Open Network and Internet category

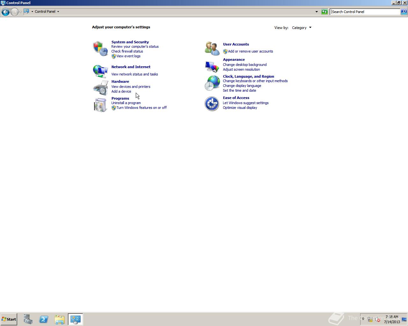click(x=131, y=67)
